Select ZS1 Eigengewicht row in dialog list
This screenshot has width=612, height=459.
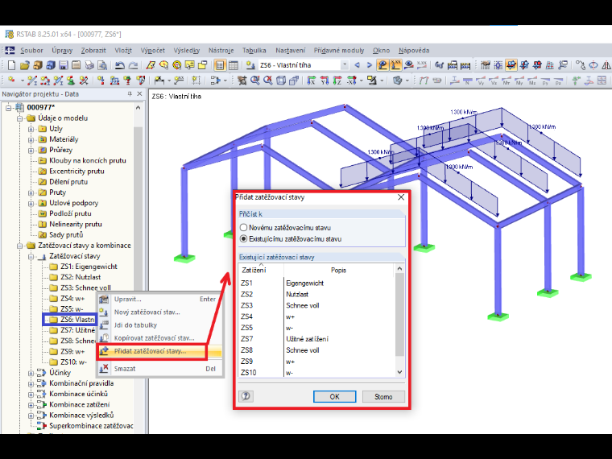click(316, 283)
